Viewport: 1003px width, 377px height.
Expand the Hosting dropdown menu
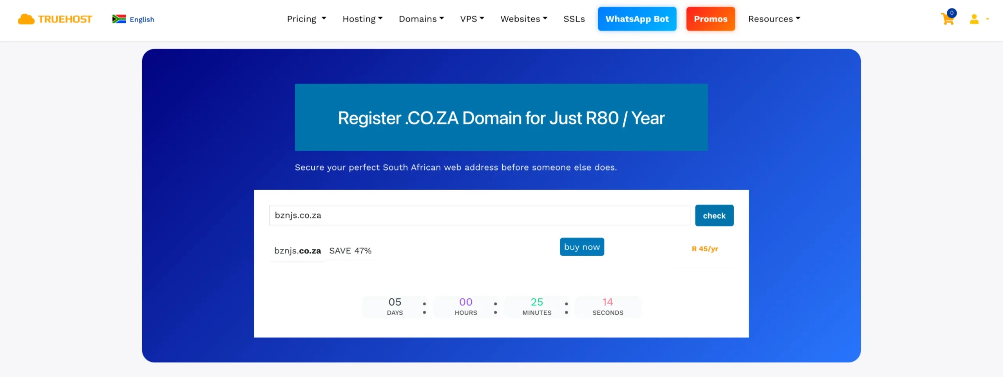click(362, 19)
